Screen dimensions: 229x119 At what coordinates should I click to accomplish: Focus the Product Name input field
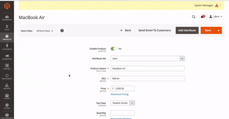click(148, 68)
